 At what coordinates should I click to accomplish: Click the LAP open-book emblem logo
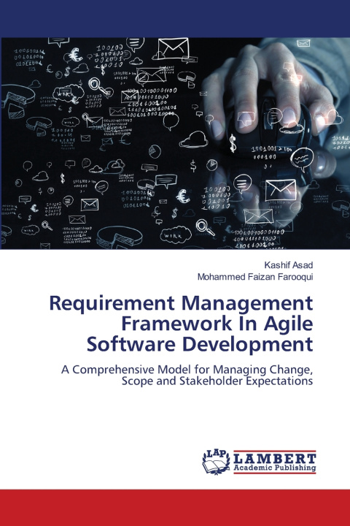click(x=216, y=462)
